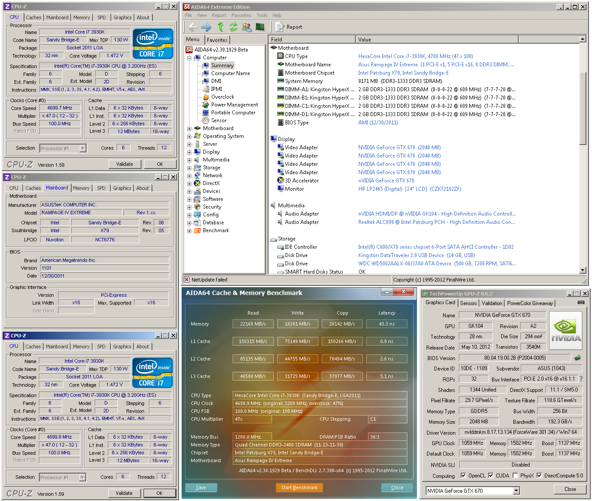
Task: Click the Monitor row icon under Display
Action: [x=281, y=189]
